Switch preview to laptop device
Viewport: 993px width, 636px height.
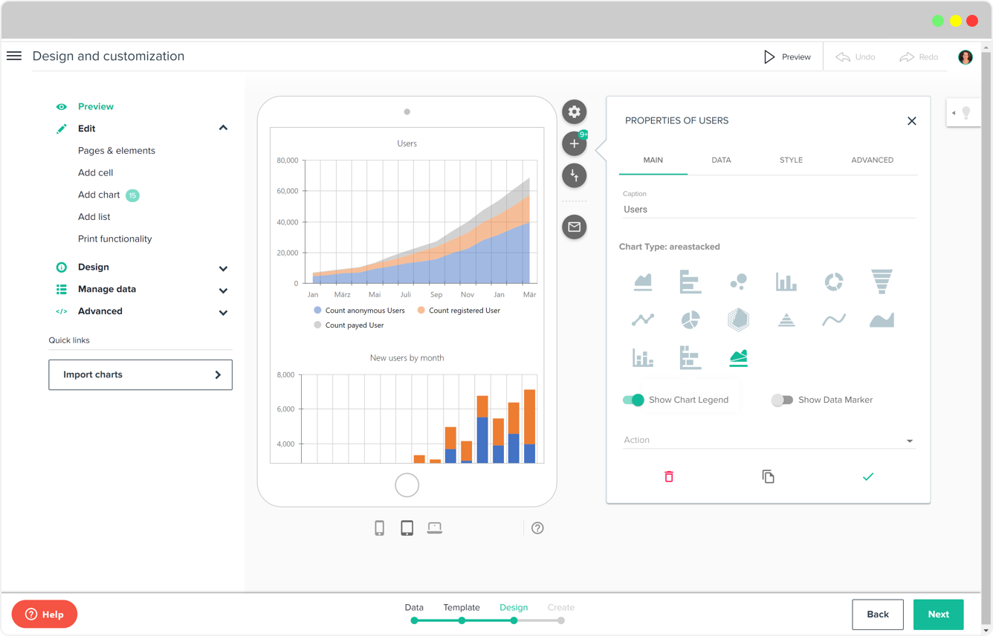click(x=435, y=528)
